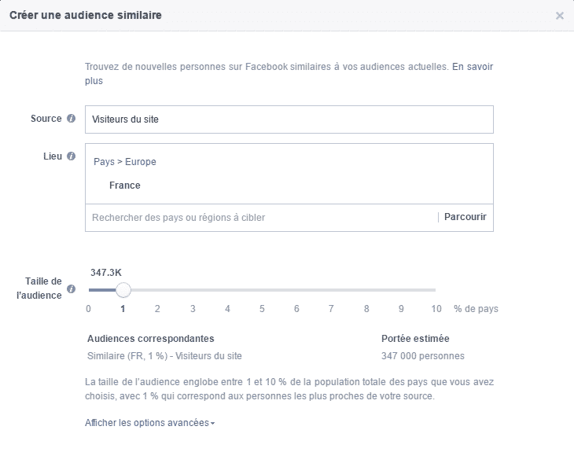Set audience size slider to 5
The height and width of the screenshot is (452, 574).
262,290
